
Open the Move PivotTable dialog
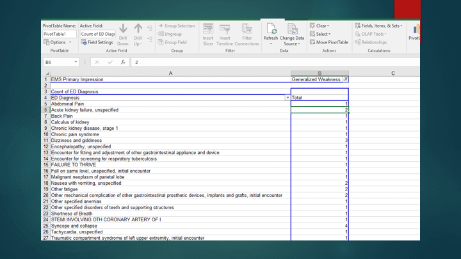(x=329, y=43)
